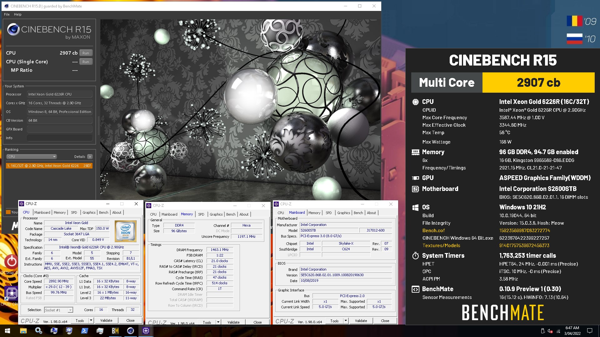Switch to CPU-Z via its purple chip taskbar icon
Screen dimensions: 600x337
[146, 331]
